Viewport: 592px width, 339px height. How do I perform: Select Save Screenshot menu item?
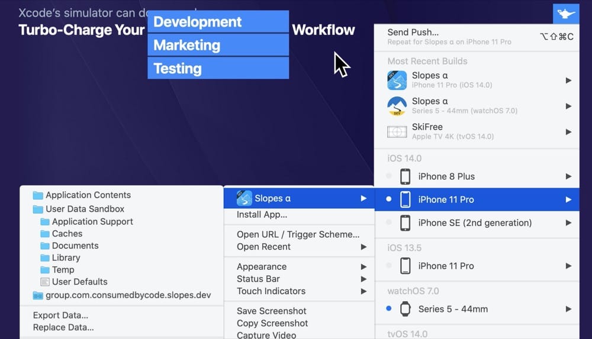pos(299,311)
